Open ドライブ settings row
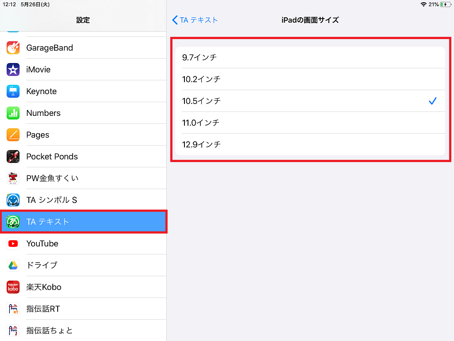454x341 pixels. [83, 266]
